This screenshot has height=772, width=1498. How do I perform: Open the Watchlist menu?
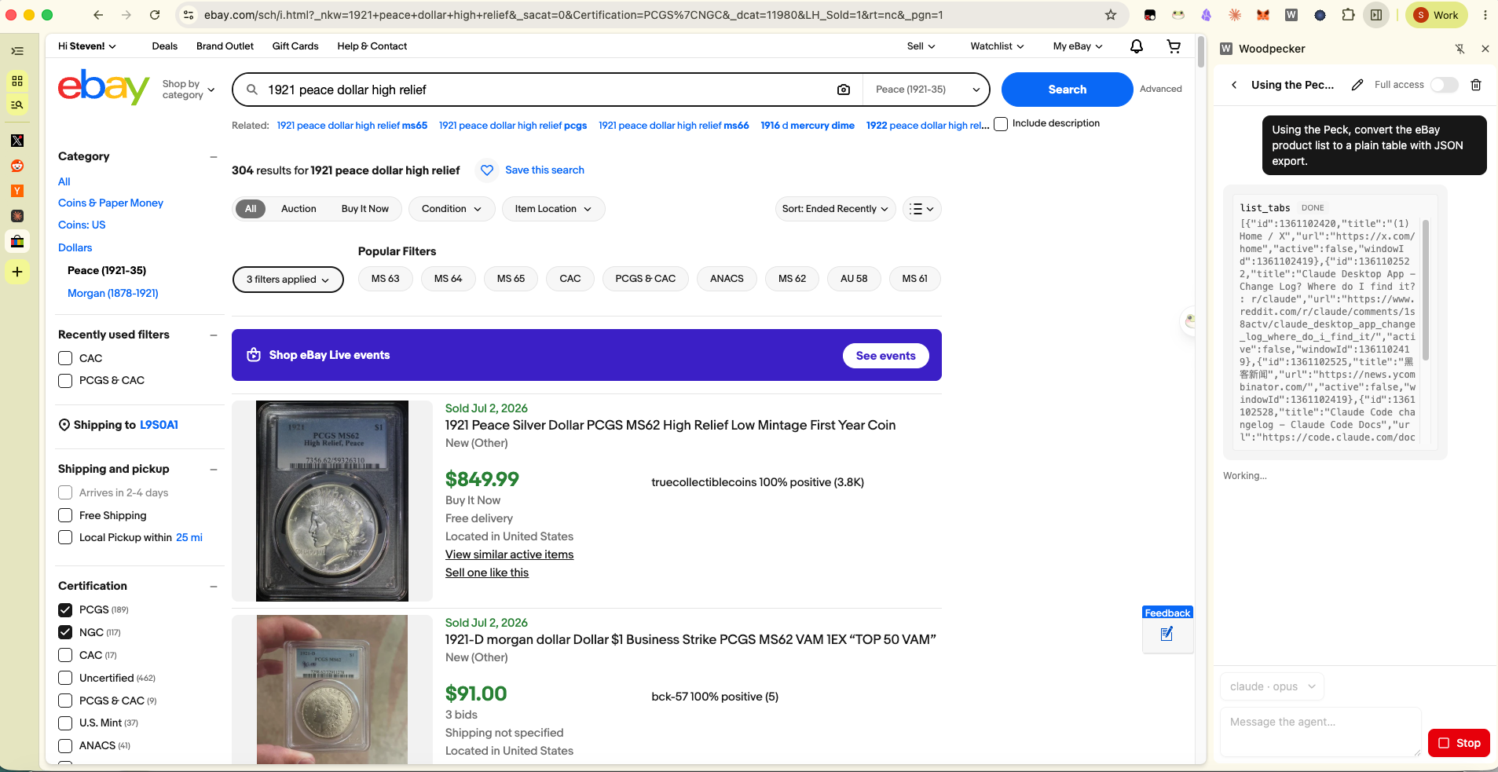997,46
